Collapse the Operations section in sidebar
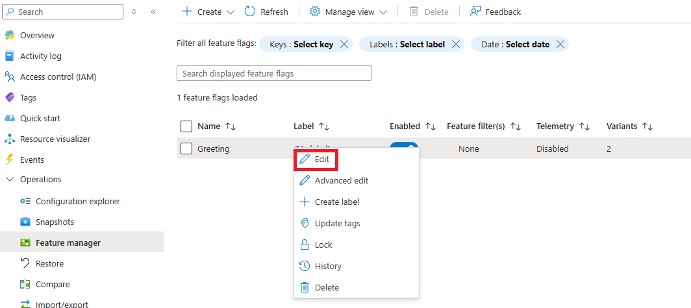Image resolution: width=691 pixels, height=308 pixels. tap(10, 179)
